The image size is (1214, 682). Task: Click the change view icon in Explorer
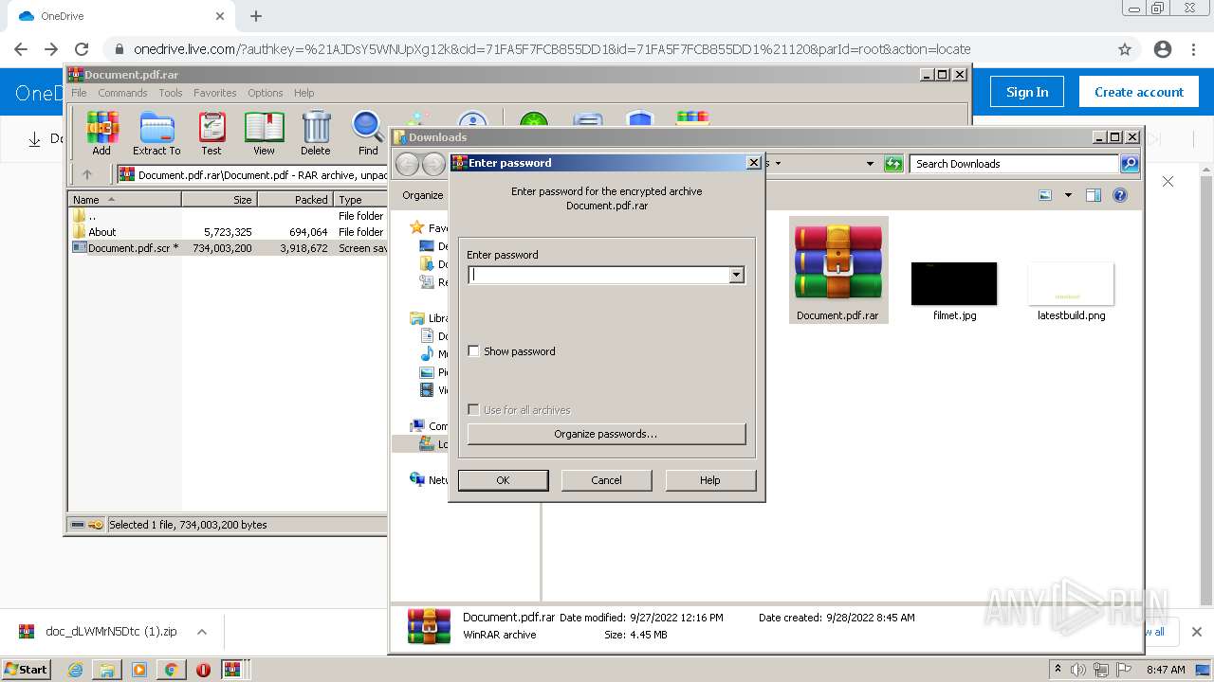pyautogui.click(x=1045, y=195)
